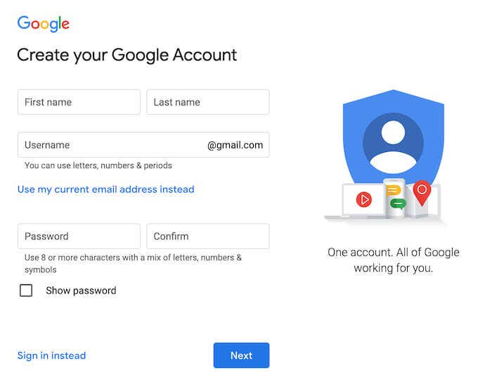Focus the Last name field

(207, 102)
